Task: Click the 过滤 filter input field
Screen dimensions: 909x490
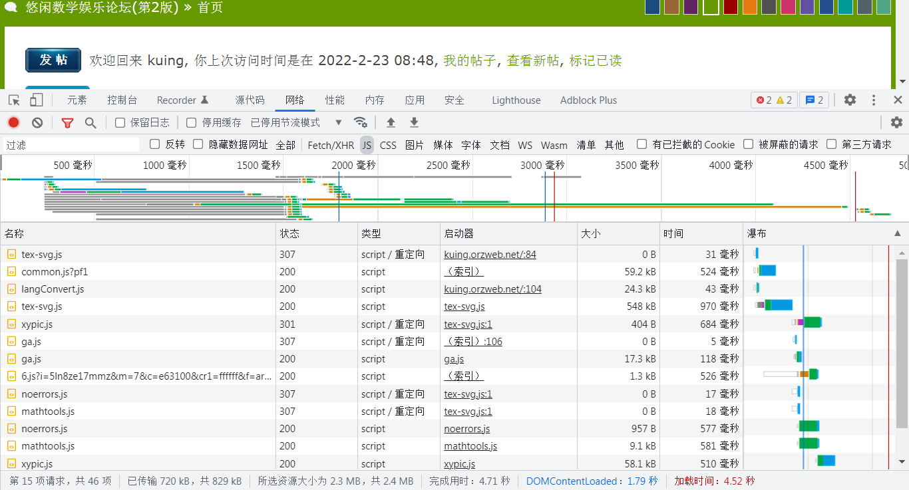Action: tap(71, 144)
